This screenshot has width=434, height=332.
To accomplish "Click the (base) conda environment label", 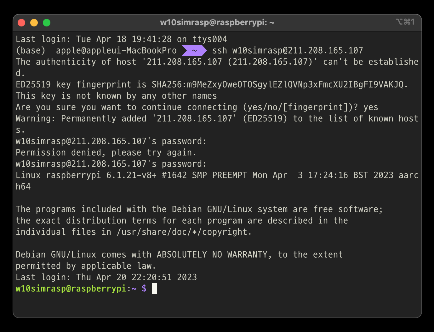I will point(31,50).
